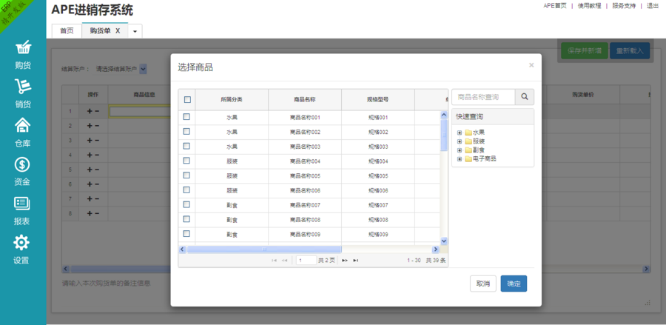Click the product list scroll-down arrow
This screenshot has width=666, height=325.
click(444, 241)
